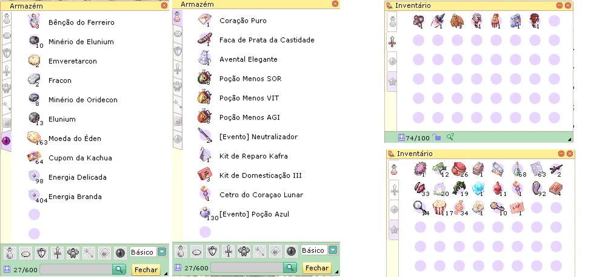The height and width of the screenshot is (277, 608).
Task: Select the brown feathered item in equipment inventory
Action: pyautogui.click(x=457, y=21)
